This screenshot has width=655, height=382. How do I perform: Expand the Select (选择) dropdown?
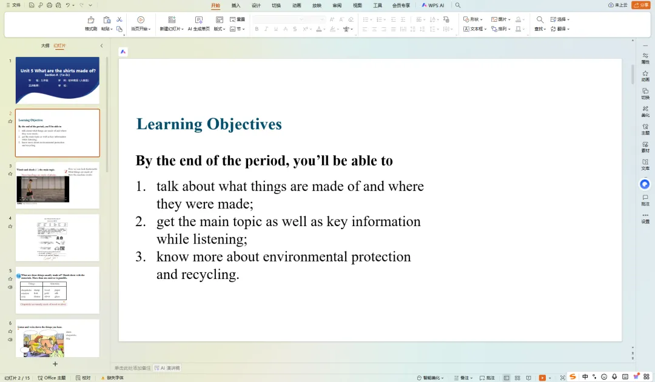[x=560, y=19]
